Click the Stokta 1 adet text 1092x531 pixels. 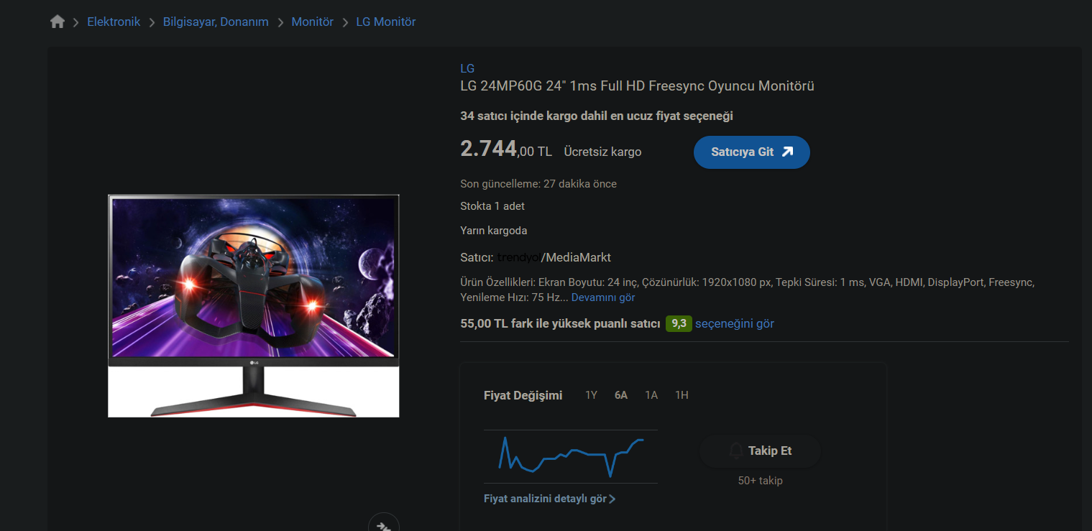[x=492, y=206]
